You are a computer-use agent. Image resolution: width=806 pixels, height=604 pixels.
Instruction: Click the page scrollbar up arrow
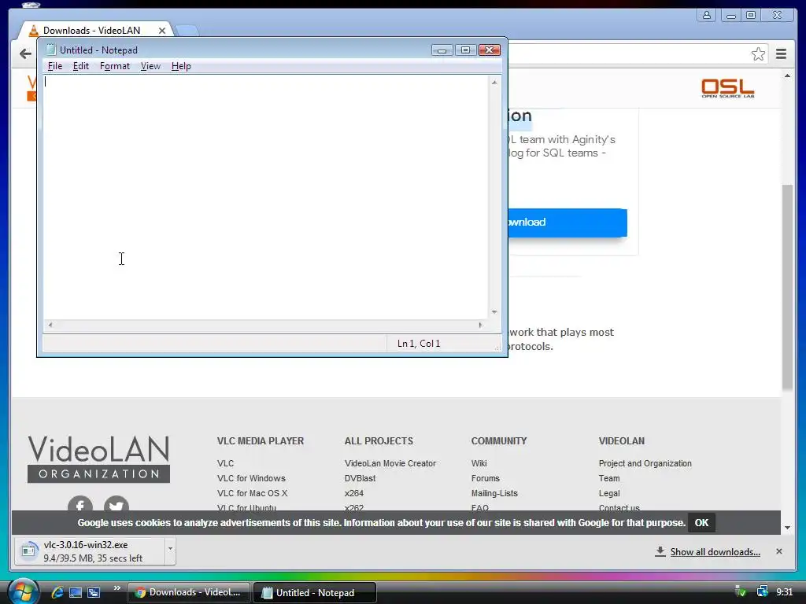[x=787, y=76]
